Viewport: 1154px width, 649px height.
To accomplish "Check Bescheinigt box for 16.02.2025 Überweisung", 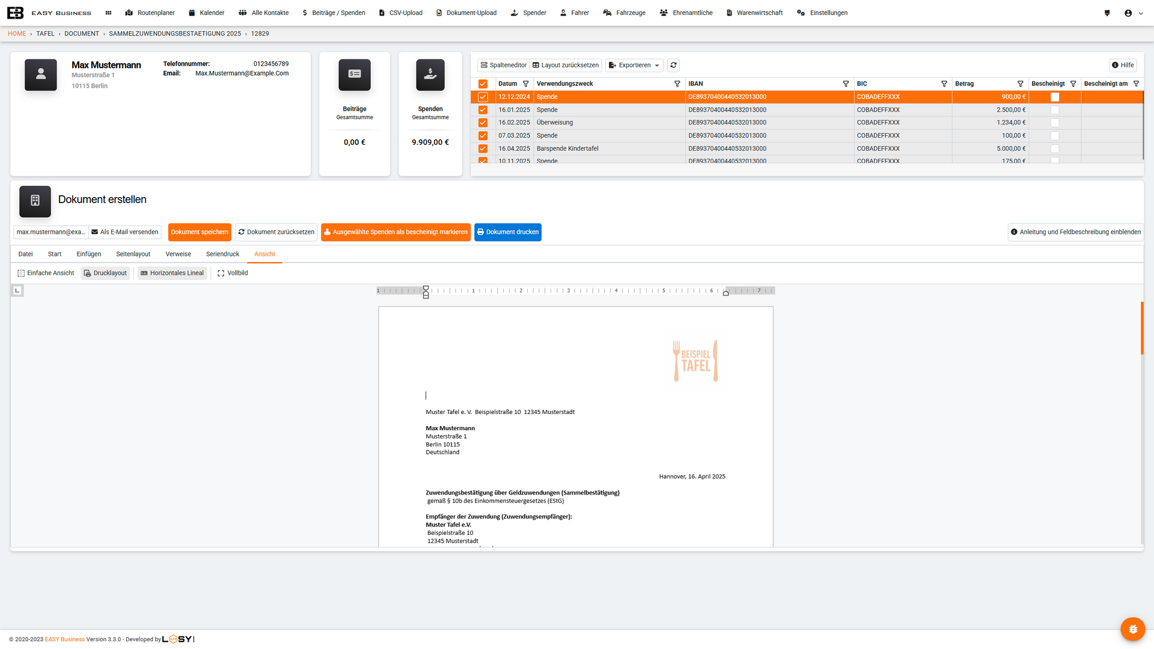I will (x=1055, y=123).
